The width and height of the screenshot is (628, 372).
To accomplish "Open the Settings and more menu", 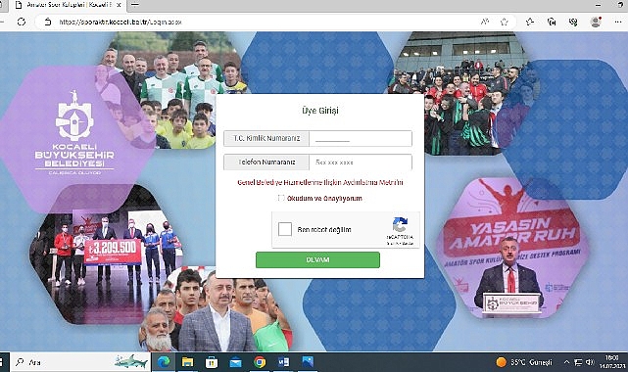I will coord(618,22).
